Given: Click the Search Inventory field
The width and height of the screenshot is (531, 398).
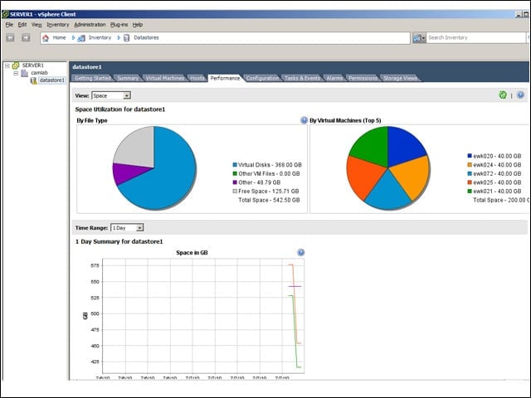Looking at the screenshot, I should (475, 37).
